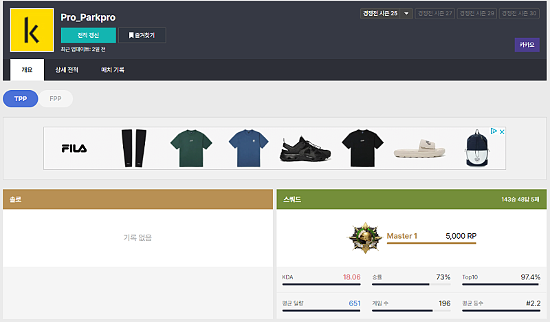Image resolution: width=550 pixels, height=322 pixels.
Task: Click the Pro_Parkpro player name
Action: tap(88, 17)
